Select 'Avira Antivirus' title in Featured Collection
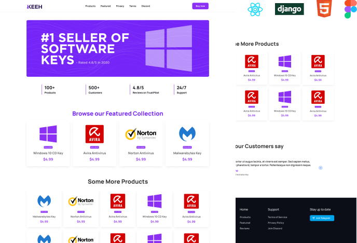Screen dimensions: 357x243 pos(94,153)
